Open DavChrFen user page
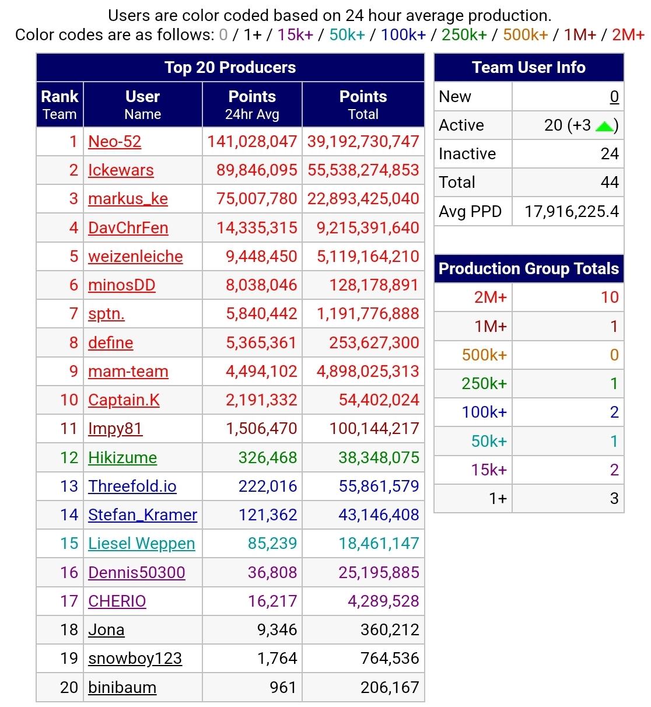This screenshot has height=707, width=651. point(128,228)
